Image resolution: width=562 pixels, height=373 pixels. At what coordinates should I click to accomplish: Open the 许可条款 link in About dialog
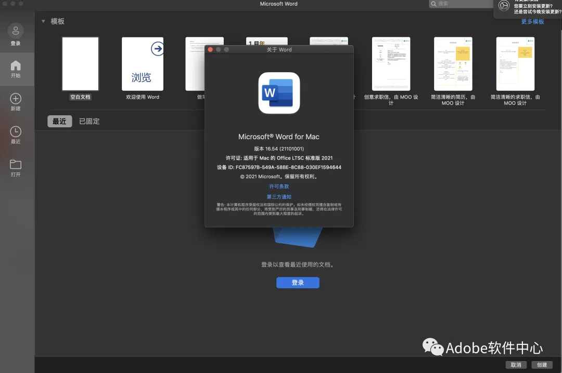pos(279,186)
